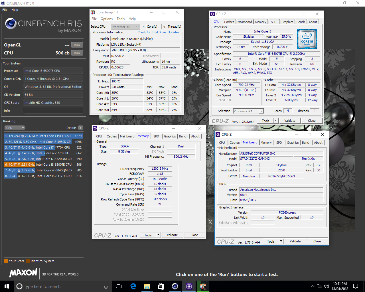The image size is (365, 292).
Task: Click the BIOS Version value 0814
Action: coord(281,195)
